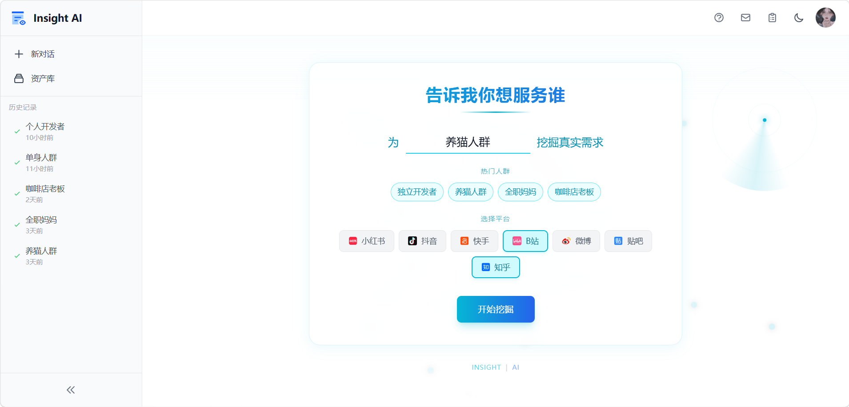Open history item 全职妈妈

[x=71, y=225]
